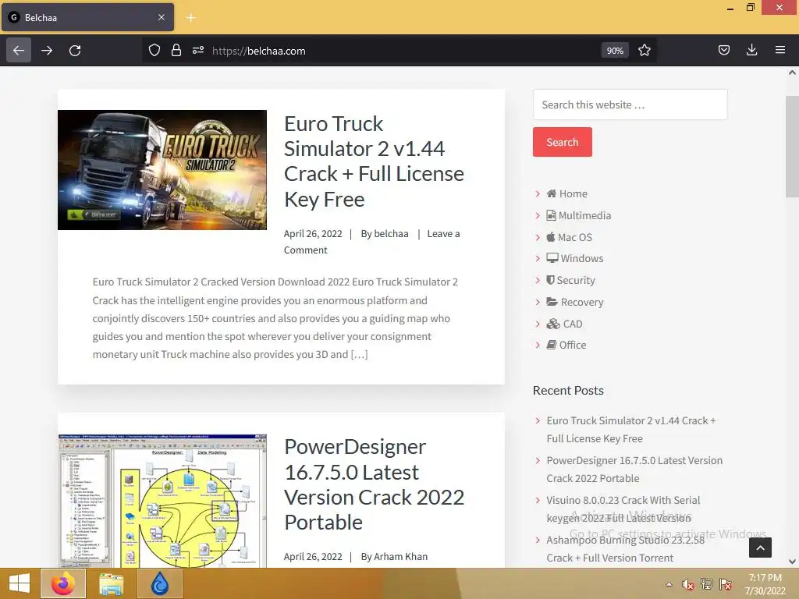View posts by author belchaa

pyautogui.click(x=391, y=234)
